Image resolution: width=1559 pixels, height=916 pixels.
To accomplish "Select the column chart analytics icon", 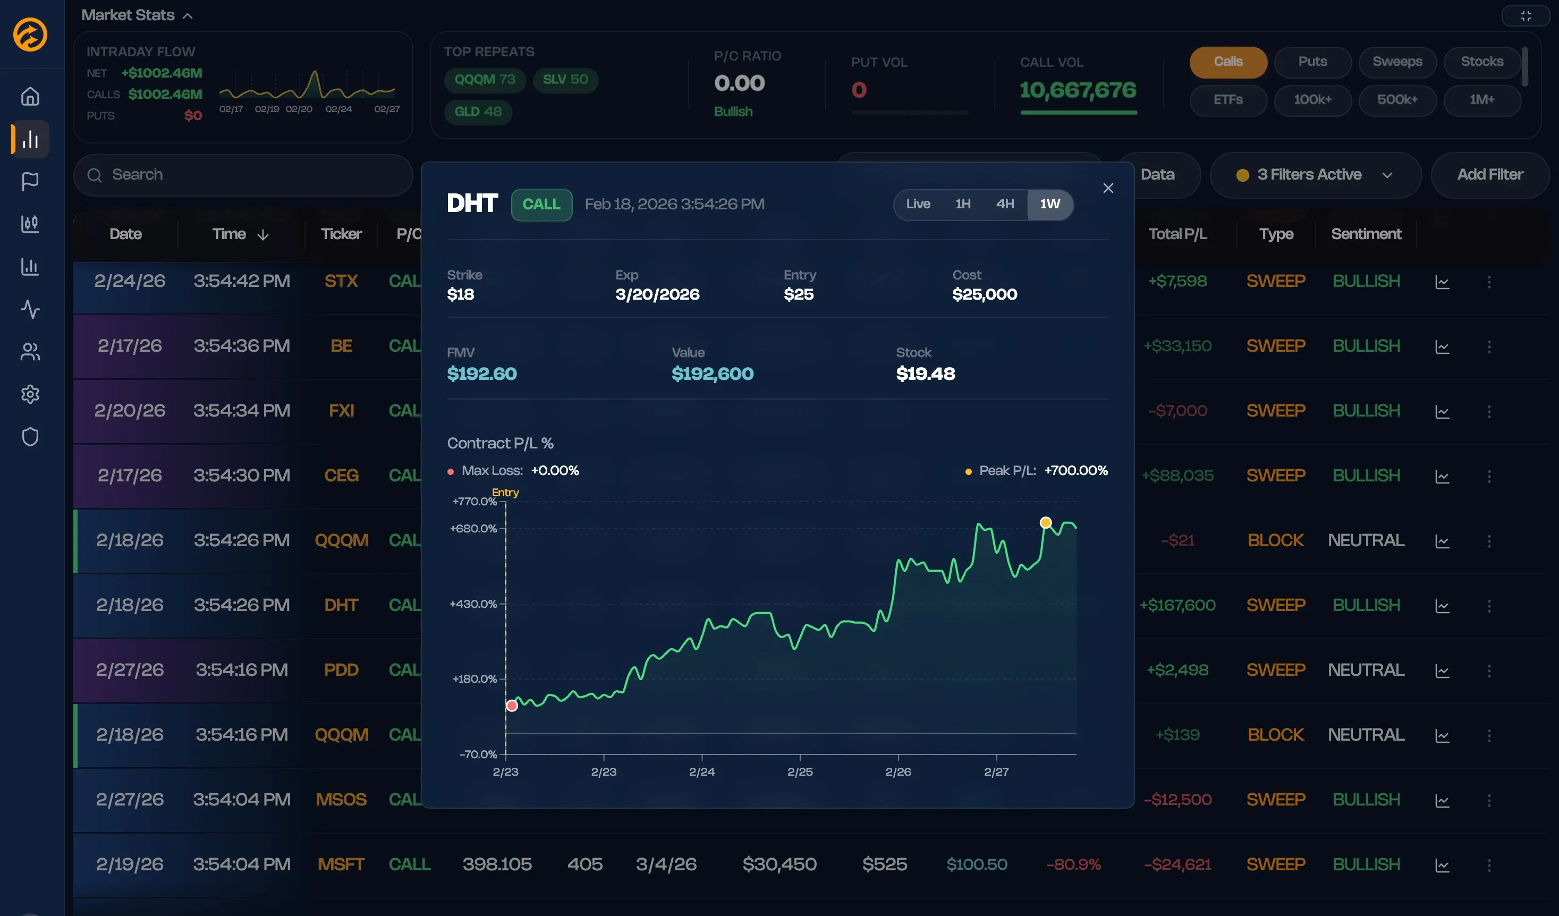I will (29, 267).
